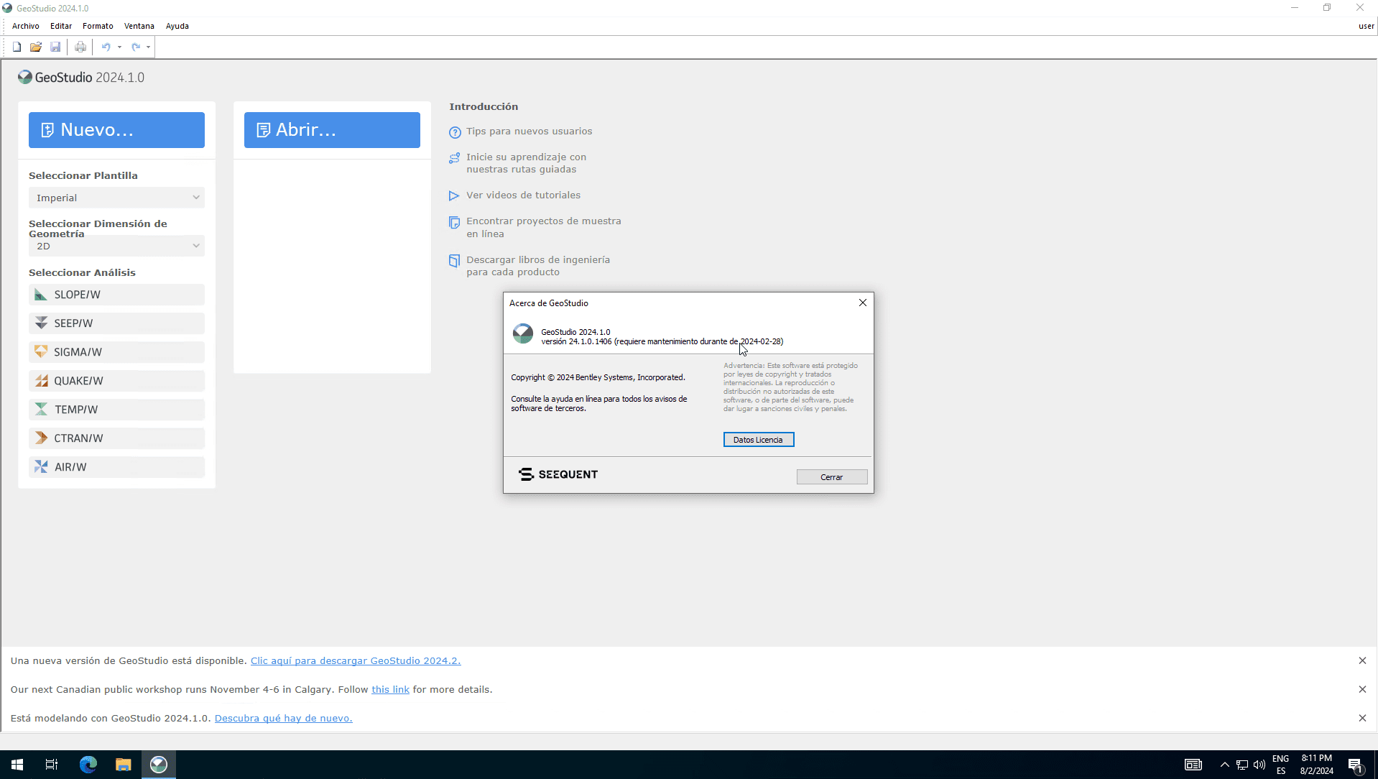Open the Ayuda menu
Viewport: 1378px width, 779px height.
[x=177, y=26]
